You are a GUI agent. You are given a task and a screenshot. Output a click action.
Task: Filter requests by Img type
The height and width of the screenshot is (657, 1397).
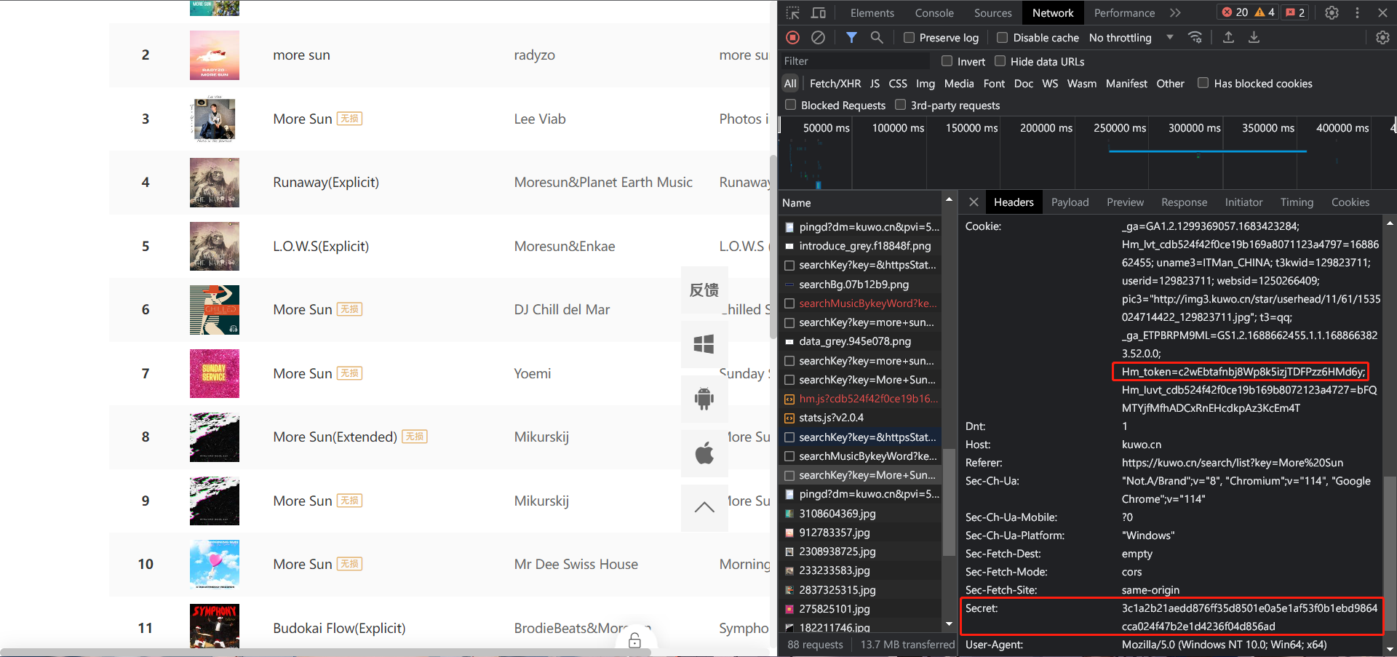[x=926, y=84]
